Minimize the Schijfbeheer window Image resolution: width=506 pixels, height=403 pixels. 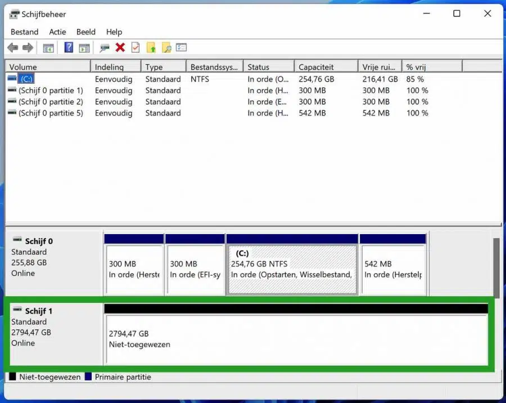426,14
